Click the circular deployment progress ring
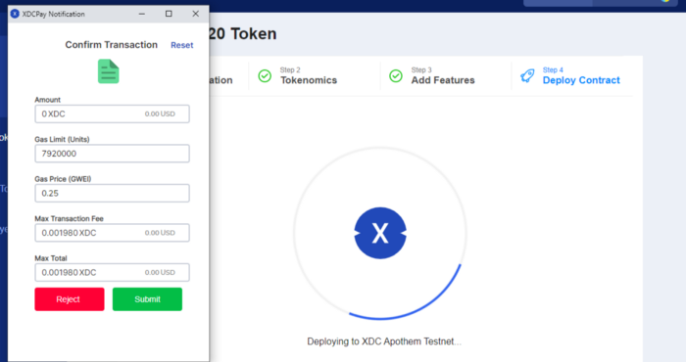686x362 pixels. coord(380,233)
